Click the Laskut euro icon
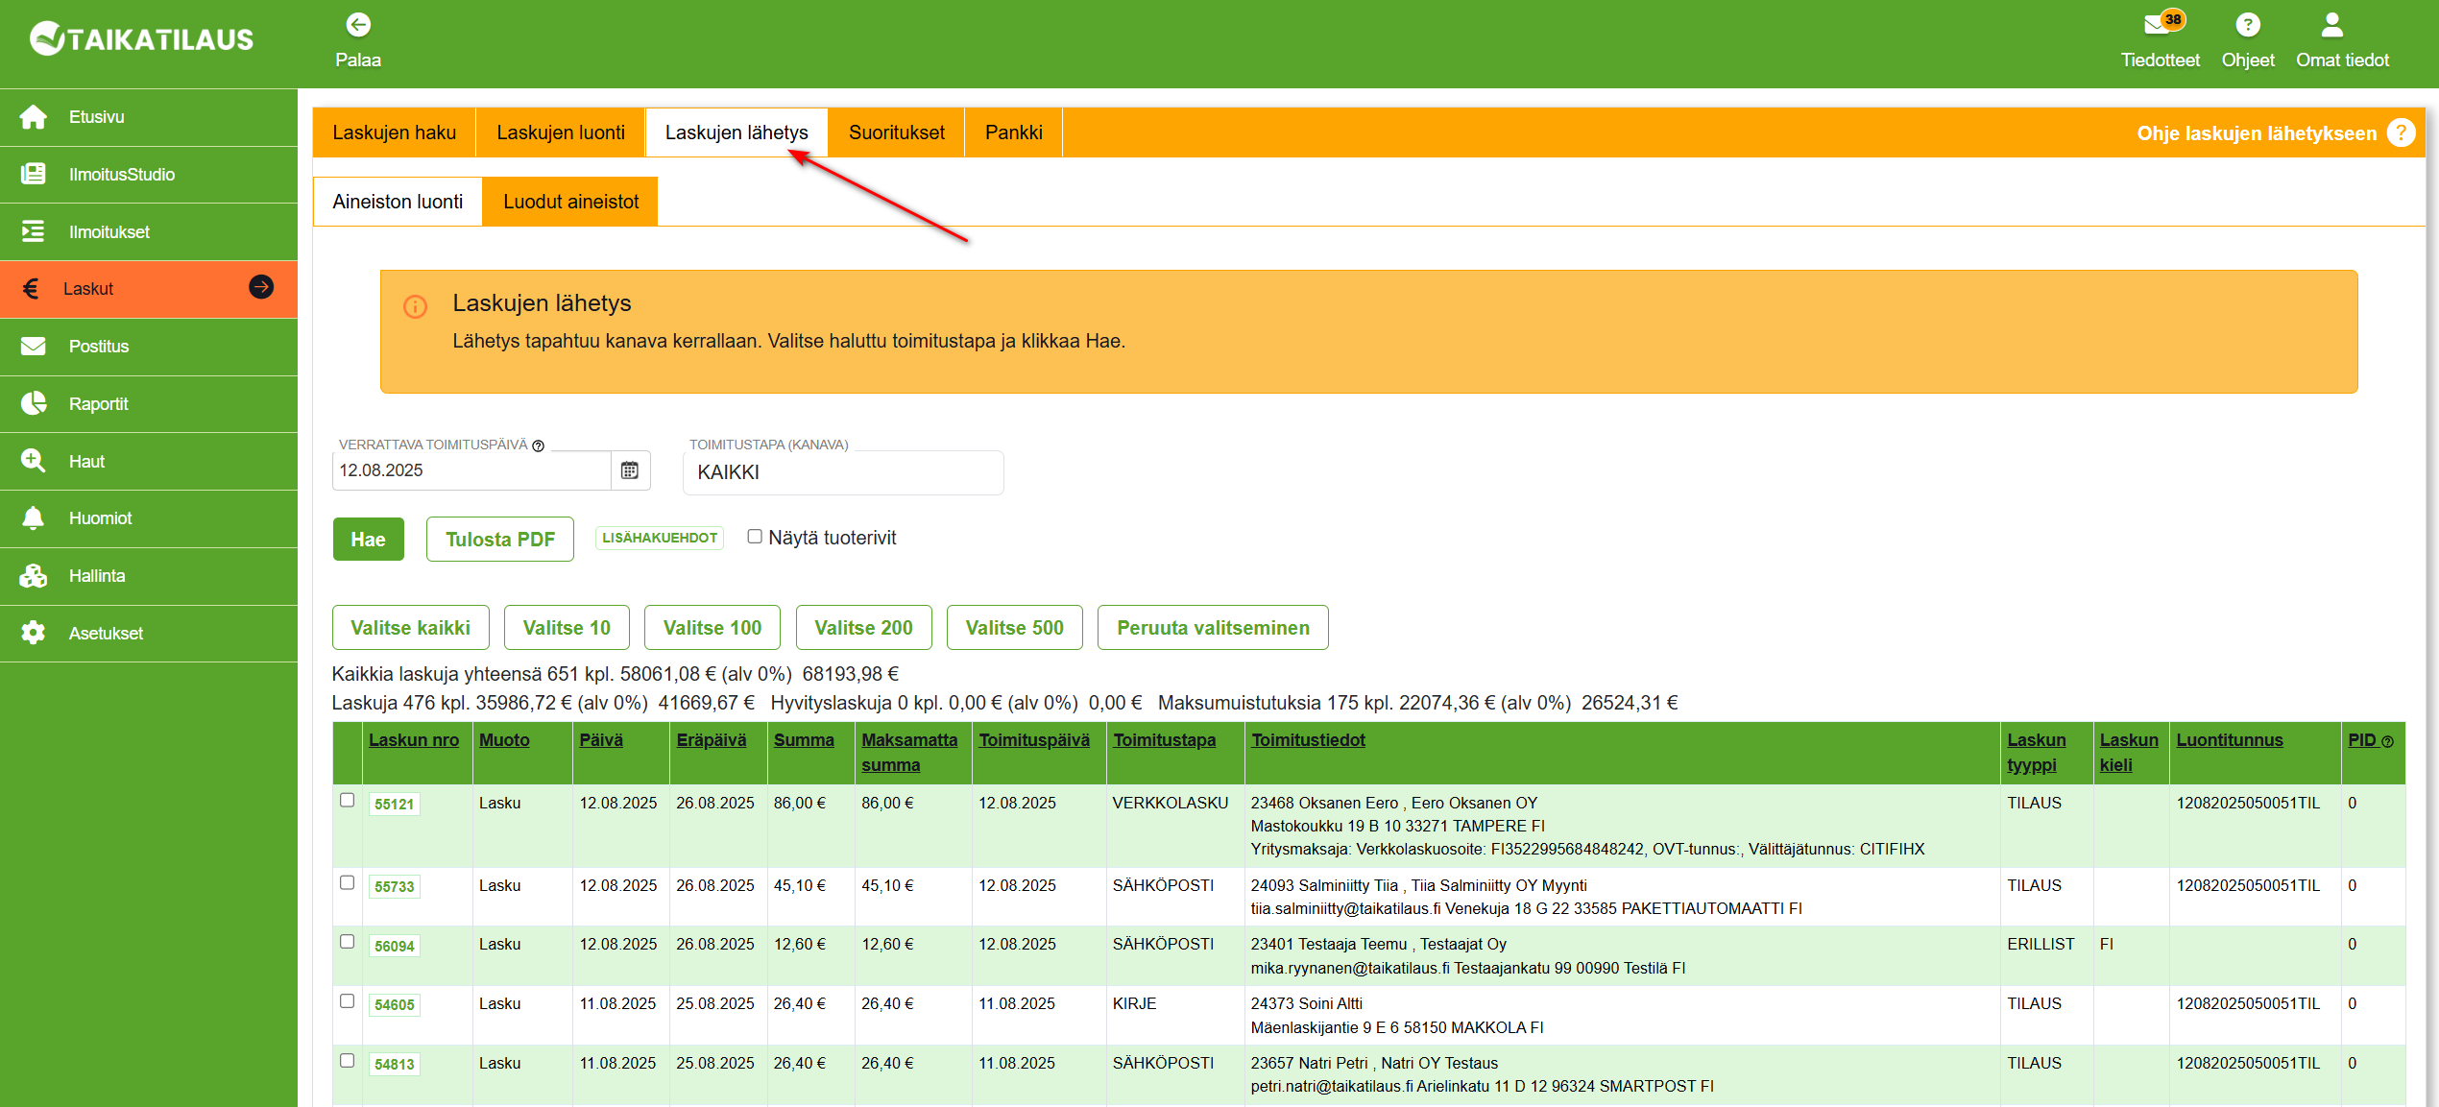This screenshot has height=1107, width=2439. pyautogui.click(x=32, y=288)
